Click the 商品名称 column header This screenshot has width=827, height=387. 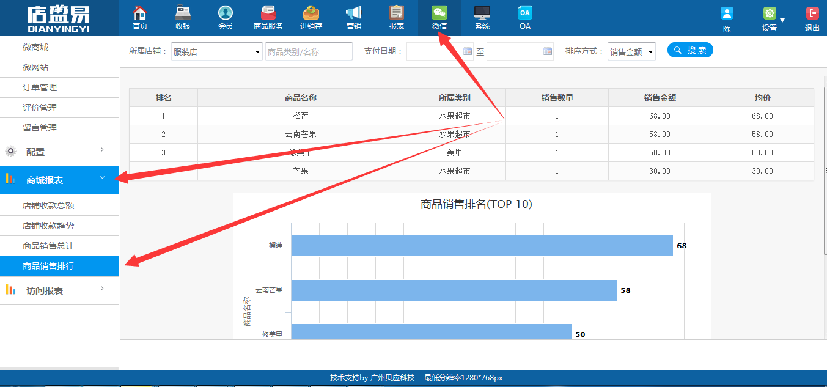(x=301, y=98)
